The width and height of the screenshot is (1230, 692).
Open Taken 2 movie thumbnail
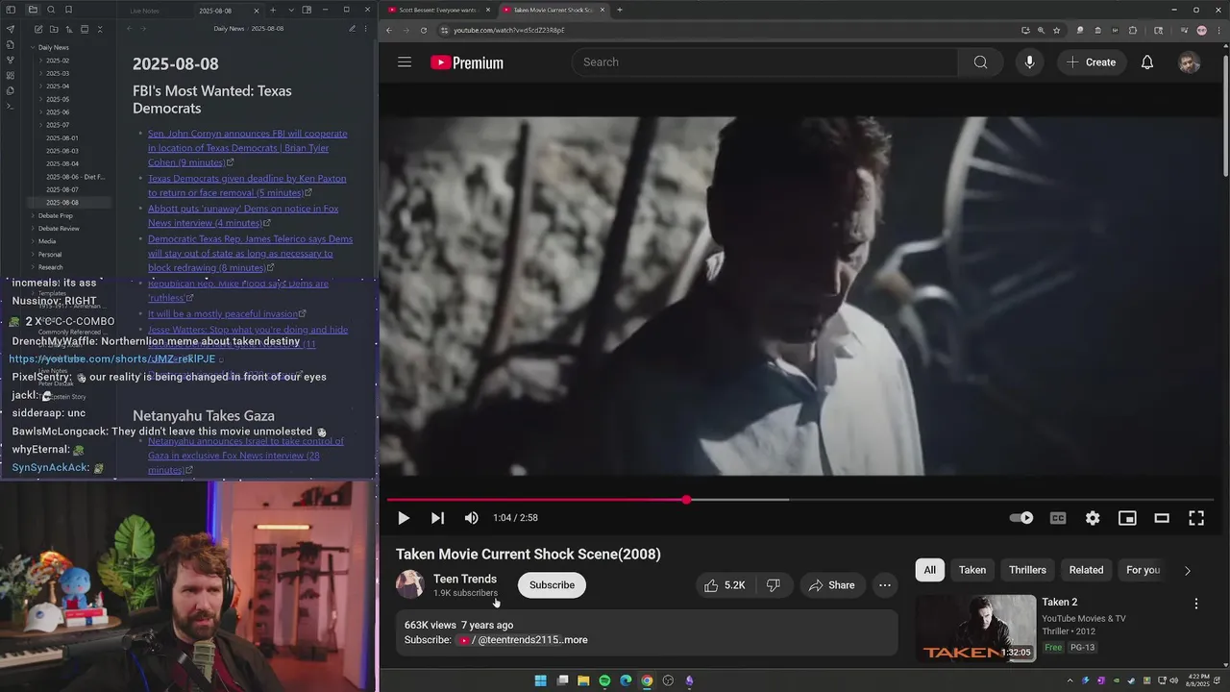pos(975,629)
